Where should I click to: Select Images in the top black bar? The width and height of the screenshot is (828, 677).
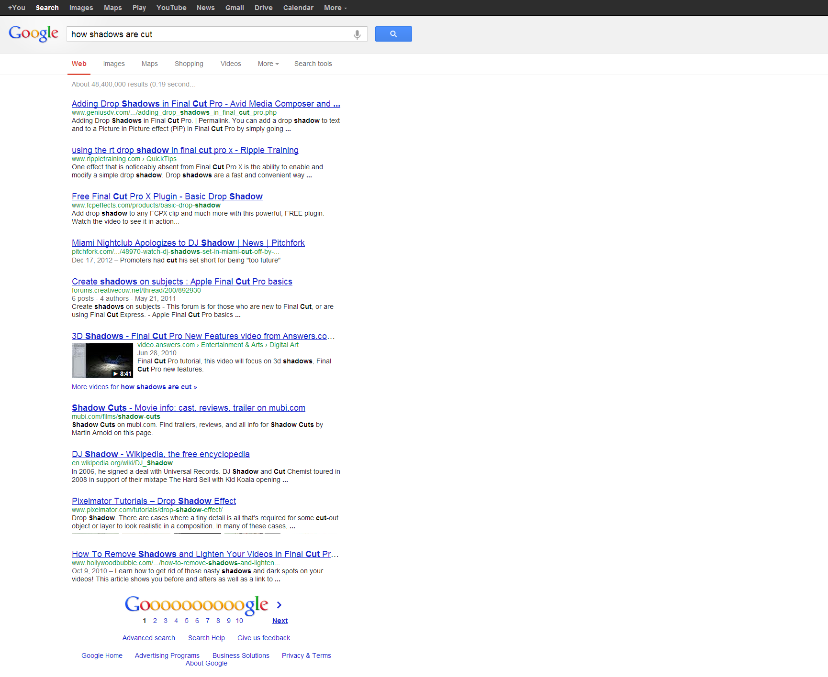(x=81, y=8)
